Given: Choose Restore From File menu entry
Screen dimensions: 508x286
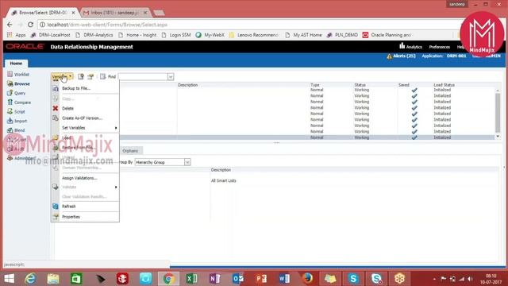Looking at the screenshot, I should (x=78, y=148).
